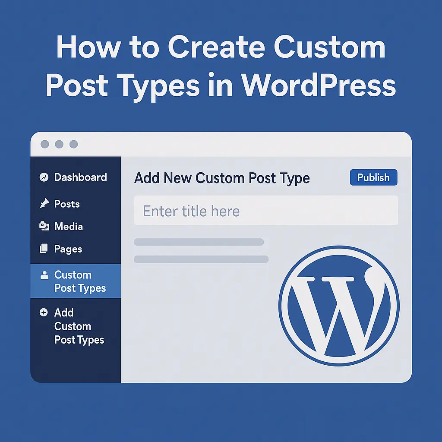Click the rightmost window control dot
The width and height of the screenshot is (442, 442).
73,144
